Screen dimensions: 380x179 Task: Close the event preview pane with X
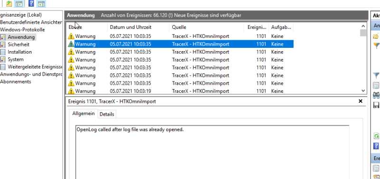click(361, 101)
